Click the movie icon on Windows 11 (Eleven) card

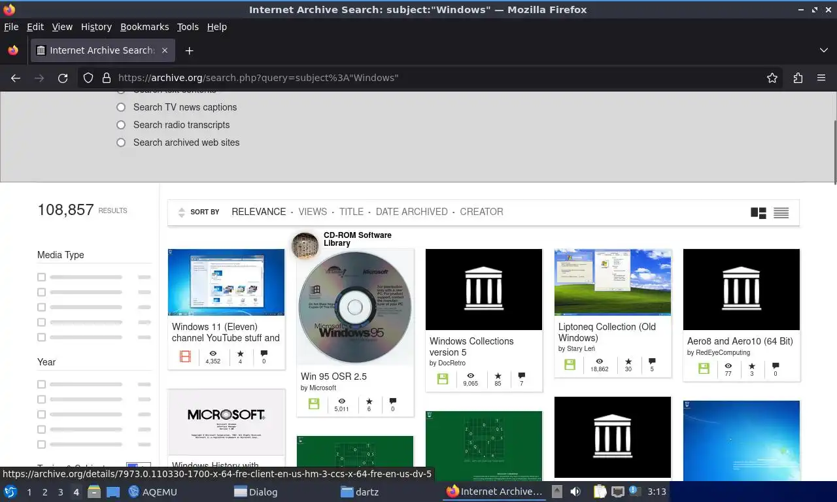(x=186, y=357)
